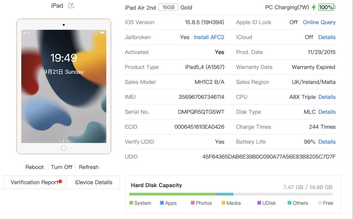Click the iPad Air 2nd model name

(x=140, y=8)
